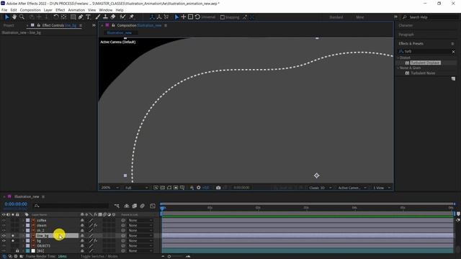Select the Brush tool
Viewport: 461px width, 259px height.
[x=98, y=17]
